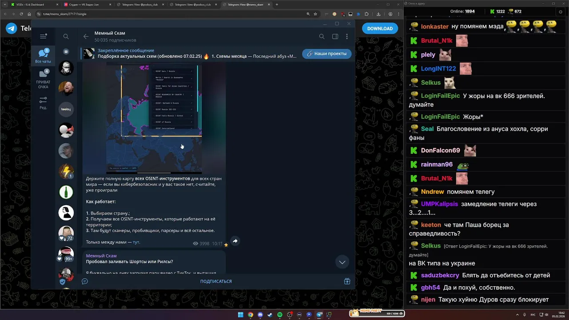Open the lightning bolt chat avatar
Screen dimensions: 569x320
[x=66, y=171]
